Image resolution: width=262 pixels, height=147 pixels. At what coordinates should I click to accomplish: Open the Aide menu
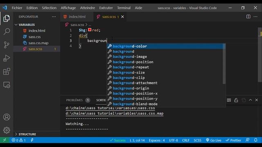(x=138, y=8)
